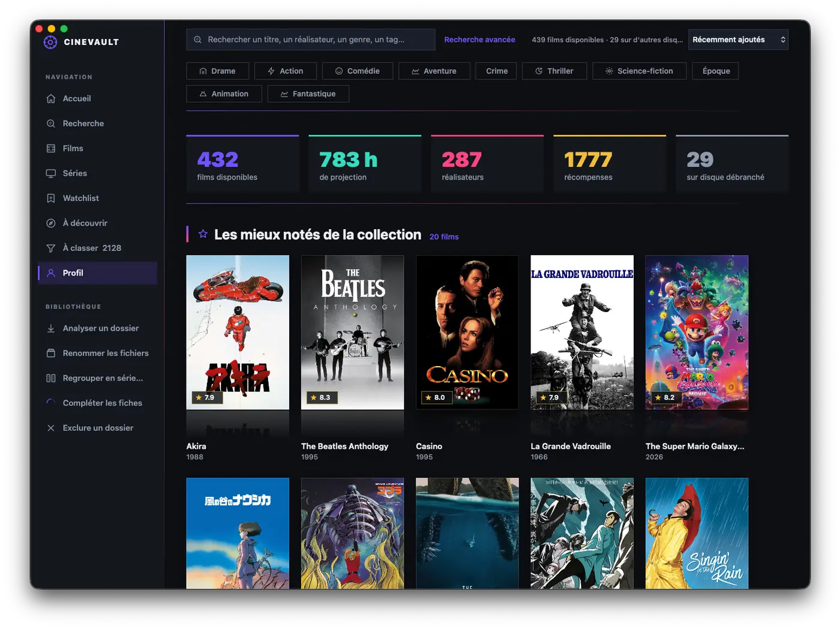Open Films using its film icon

point(51,148)
